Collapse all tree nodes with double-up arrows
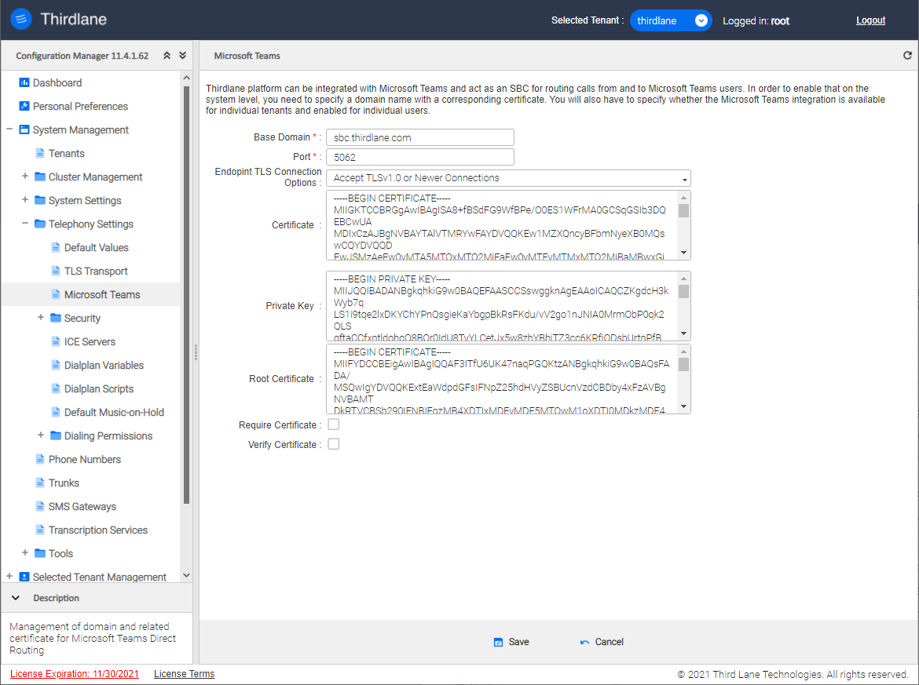 coord(167,55)
